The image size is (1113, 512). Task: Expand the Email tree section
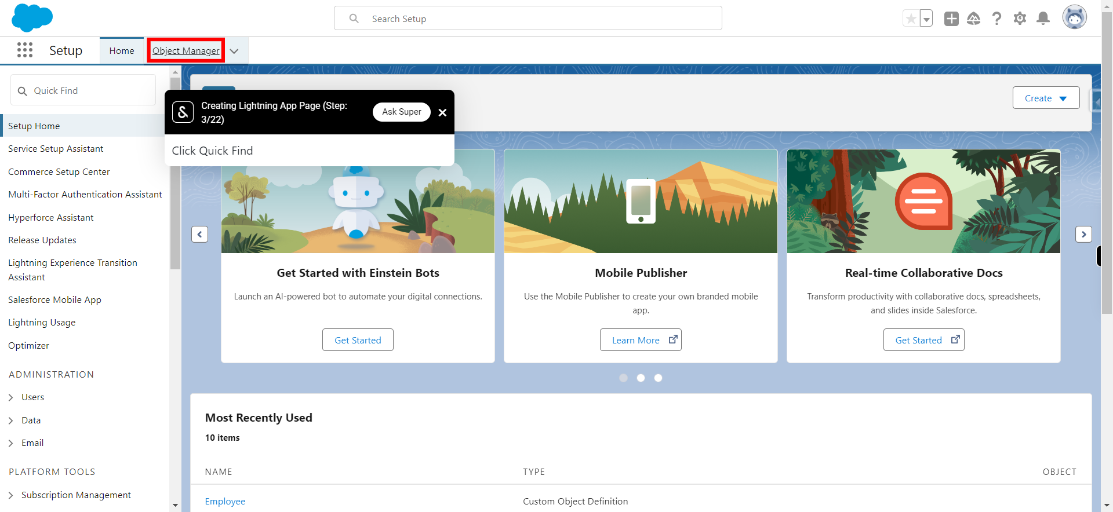(10, 443)
